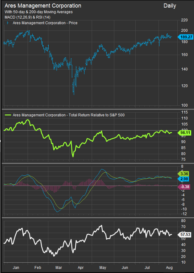This screenshot has height=273, width=194.
Task: Click the Ares Management Corporation chart title
Action: click(43, 6)
